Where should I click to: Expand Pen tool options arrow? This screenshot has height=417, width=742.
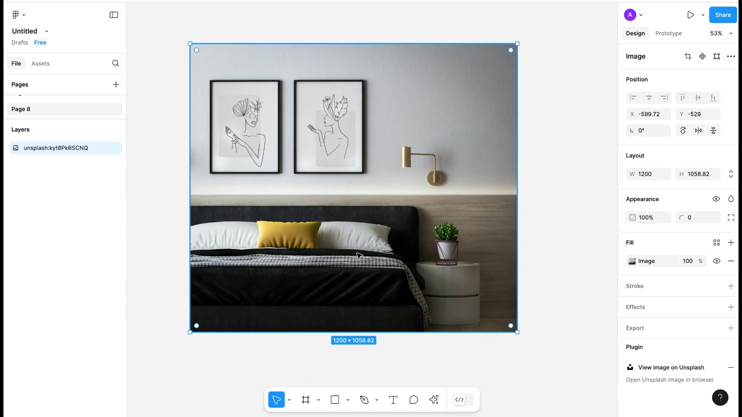(x=377, y=400)
